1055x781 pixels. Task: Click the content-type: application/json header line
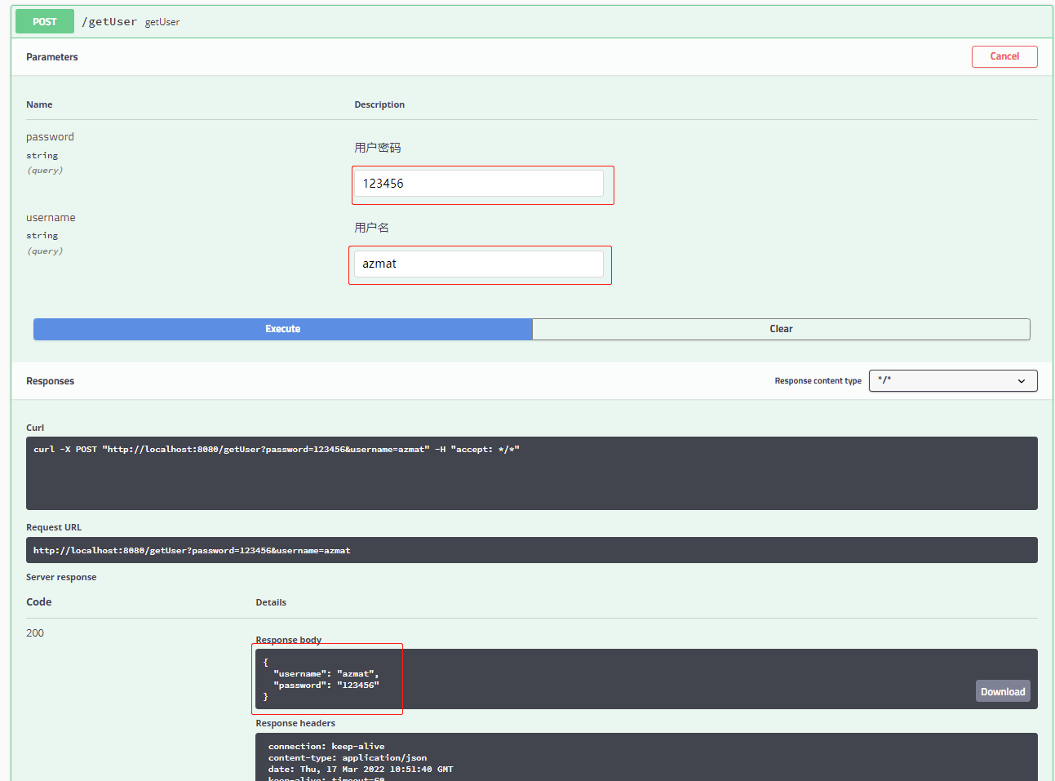click(348, 758)
